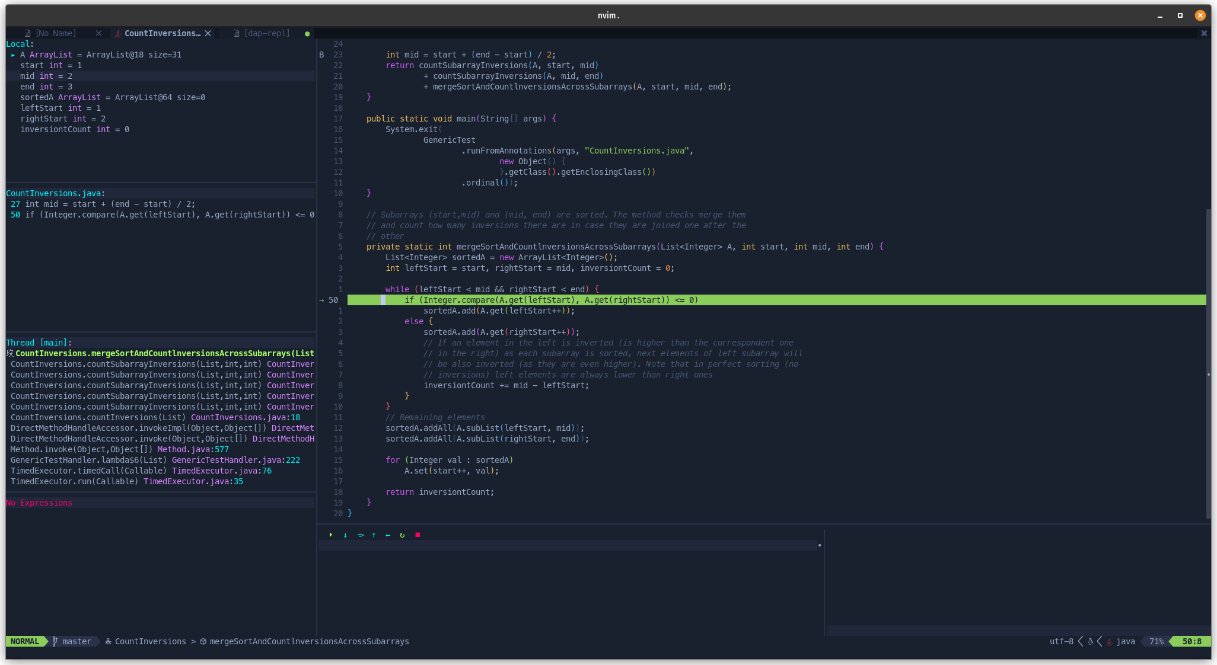Select the CountInversions tab

click(x=162, y=33)
